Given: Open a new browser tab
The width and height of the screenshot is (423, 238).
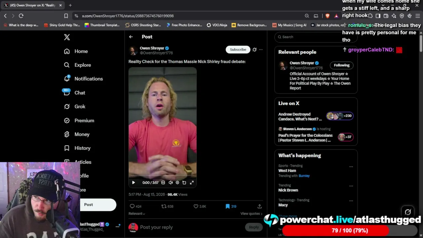Looking at the screenshot, I should tap(70, 5).
